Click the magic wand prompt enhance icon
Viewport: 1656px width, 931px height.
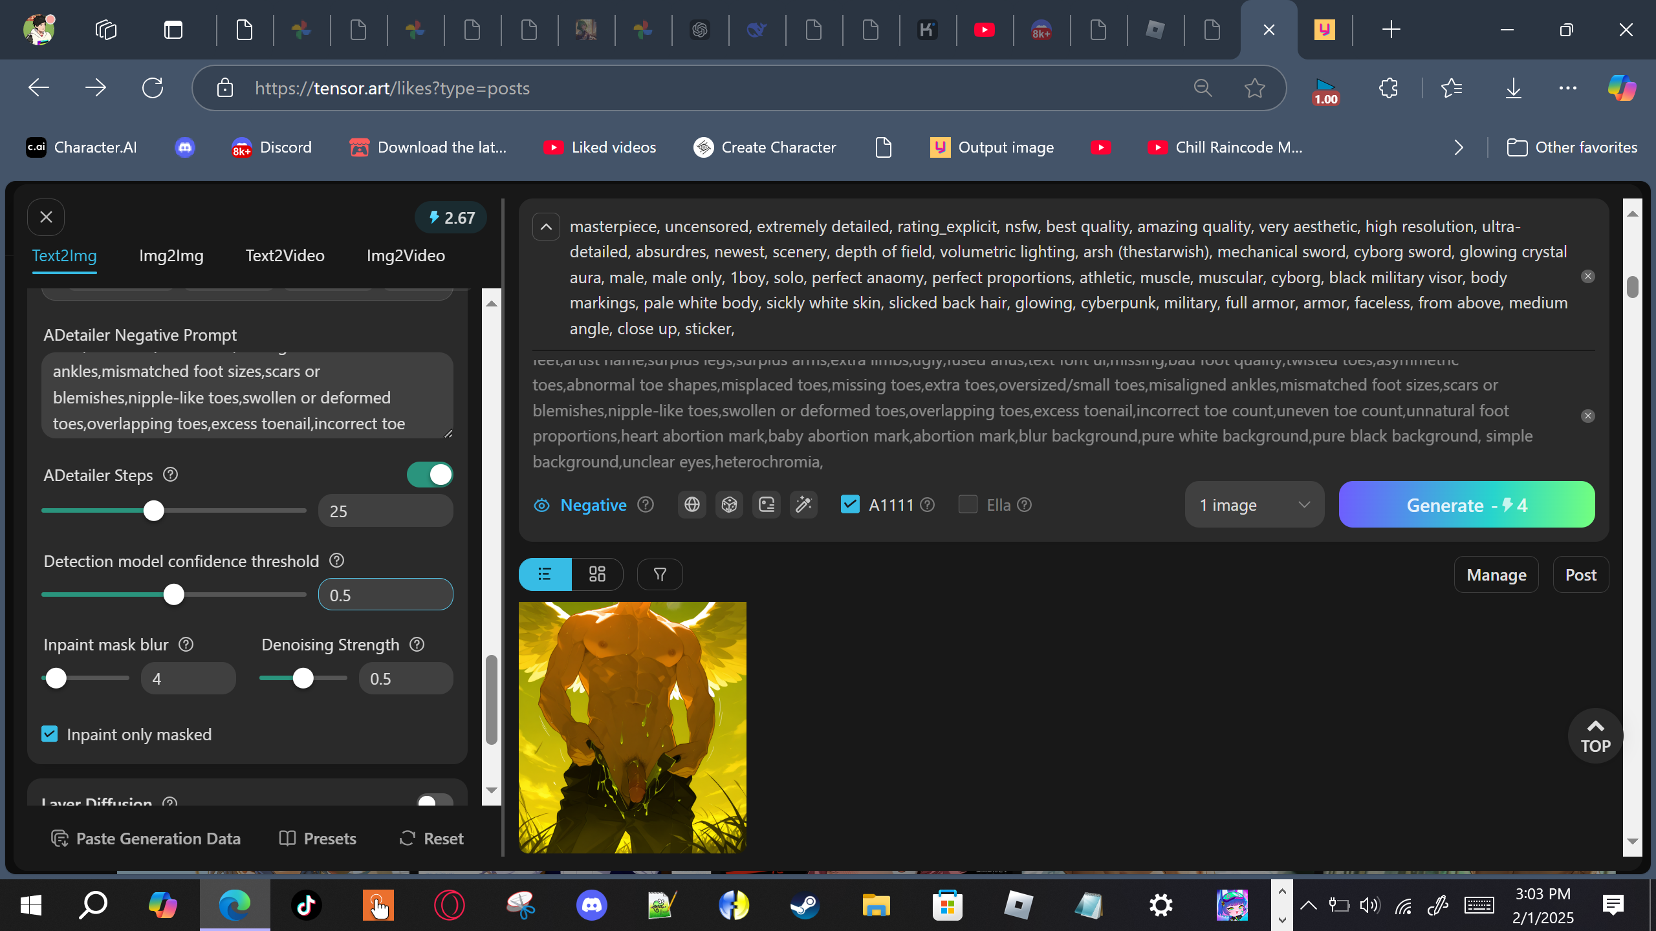click(x=803, y=505)
